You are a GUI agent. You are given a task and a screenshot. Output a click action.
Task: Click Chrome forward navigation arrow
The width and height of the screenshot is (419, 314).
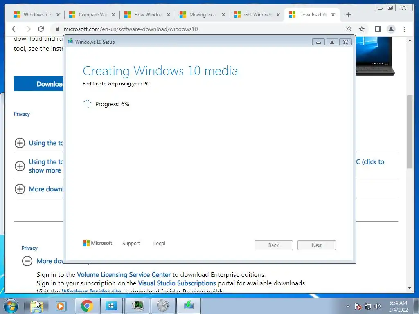27,29
